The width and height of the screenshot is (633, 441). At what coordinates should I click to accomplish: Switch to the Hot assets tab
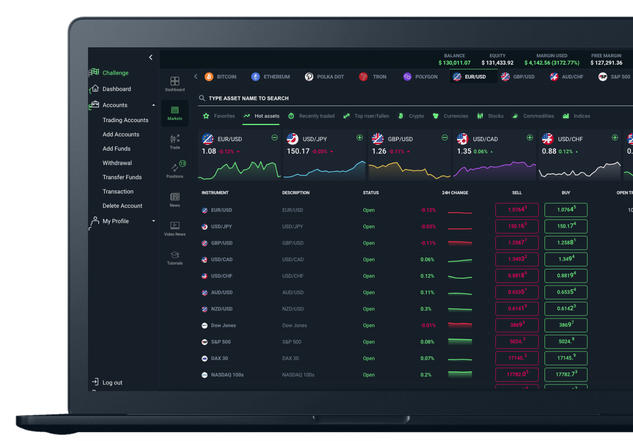coord(261,116)
